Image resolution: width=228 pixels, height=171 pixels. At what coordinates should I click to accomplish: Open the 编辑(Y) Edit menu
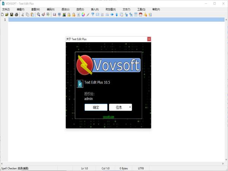21,9
